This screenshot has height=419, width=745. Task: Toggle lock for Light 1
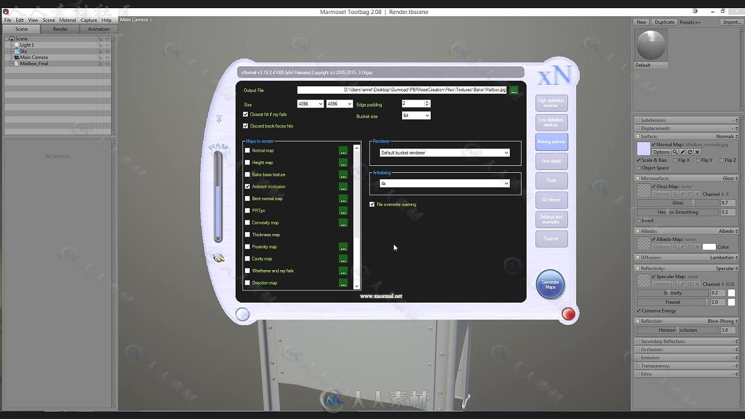click(100, 45)
